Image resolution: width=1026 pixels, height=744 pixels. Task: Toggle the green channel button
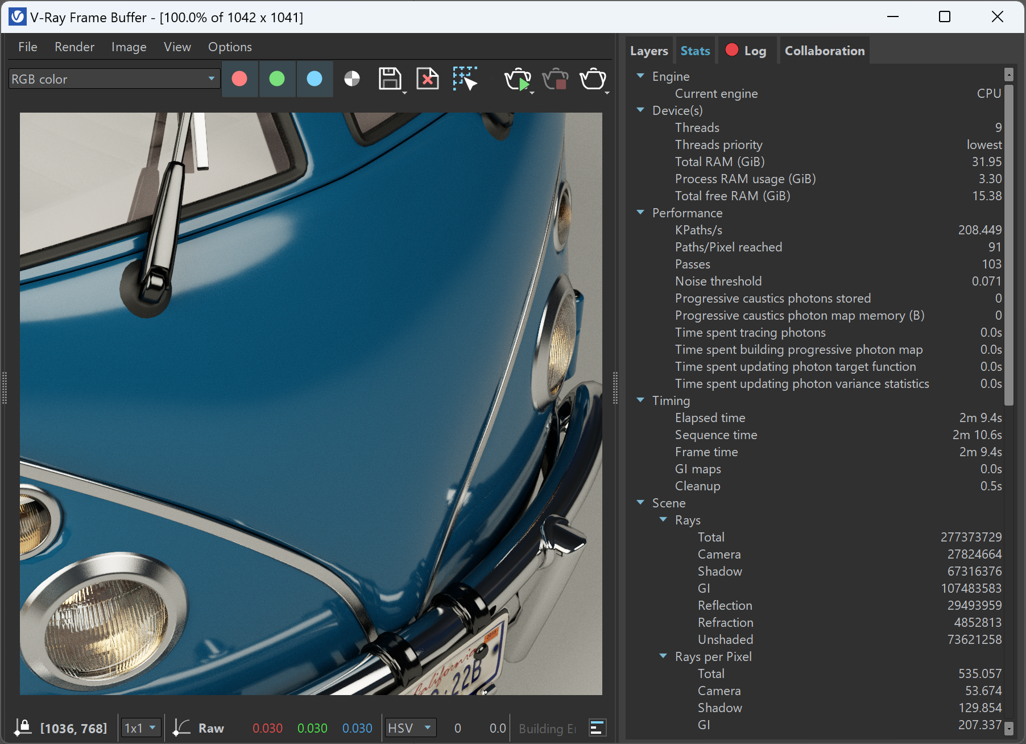(277, 79)
